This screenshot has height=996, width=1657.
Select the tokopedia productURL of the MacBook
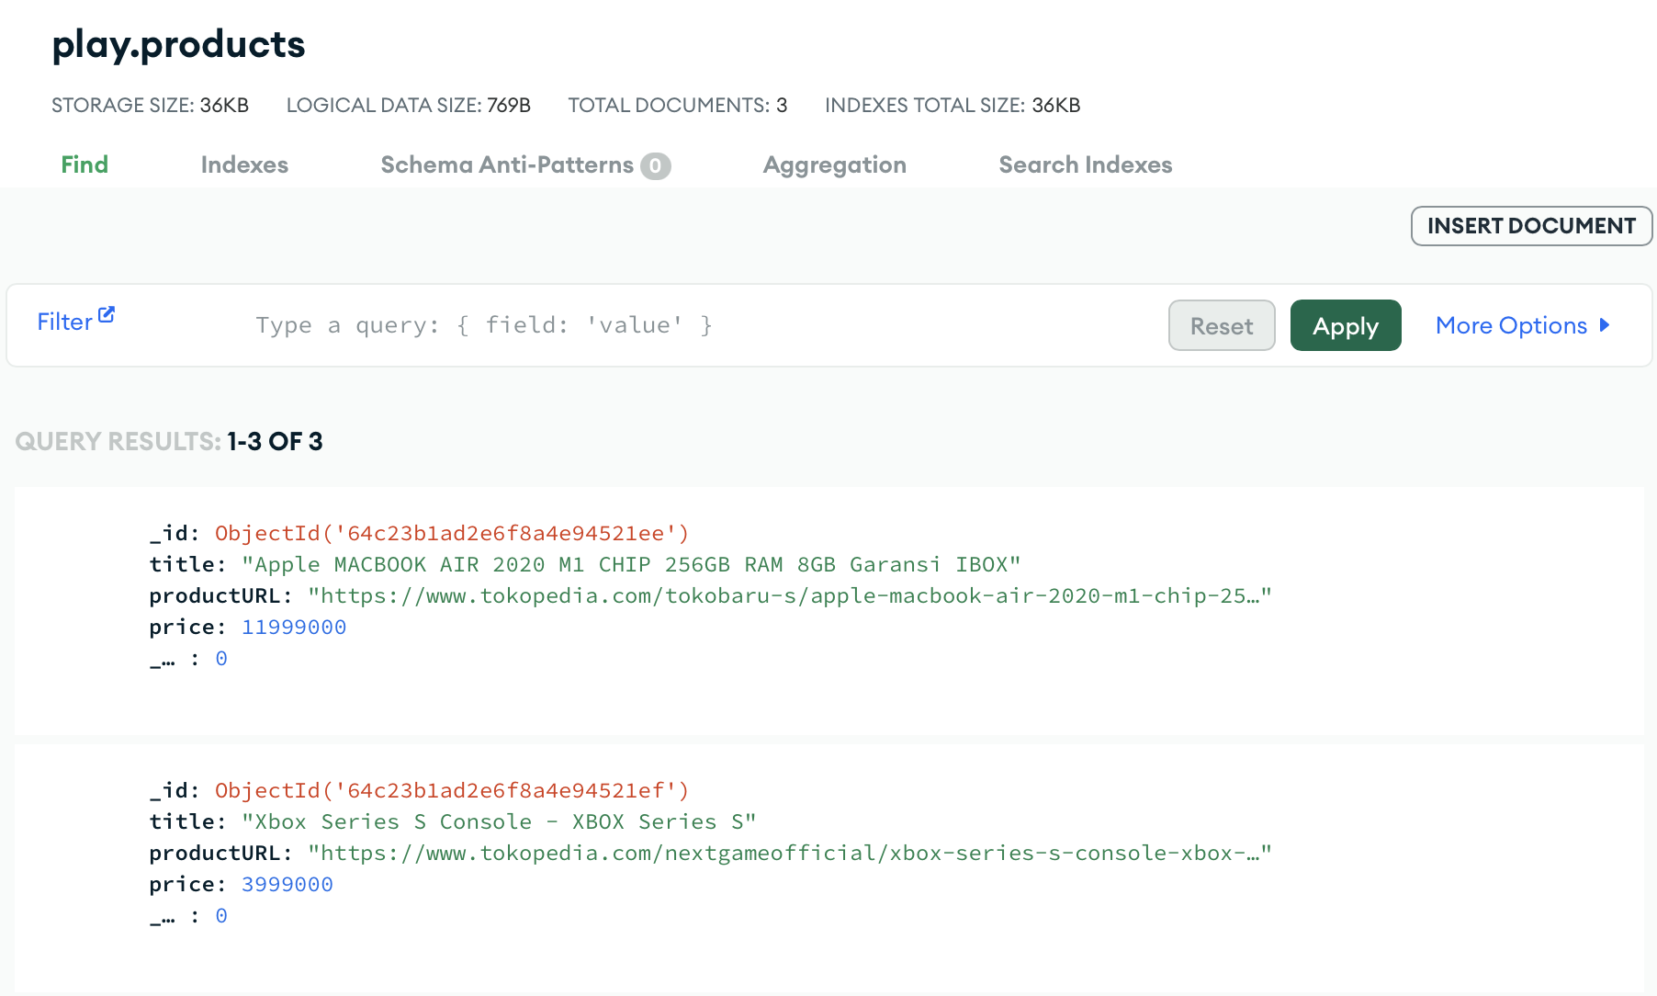coord(790,595)
